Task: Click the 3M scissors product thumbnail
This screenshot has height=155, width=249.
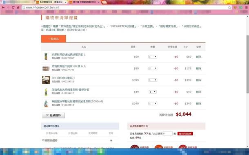Action: coord(46,80)
